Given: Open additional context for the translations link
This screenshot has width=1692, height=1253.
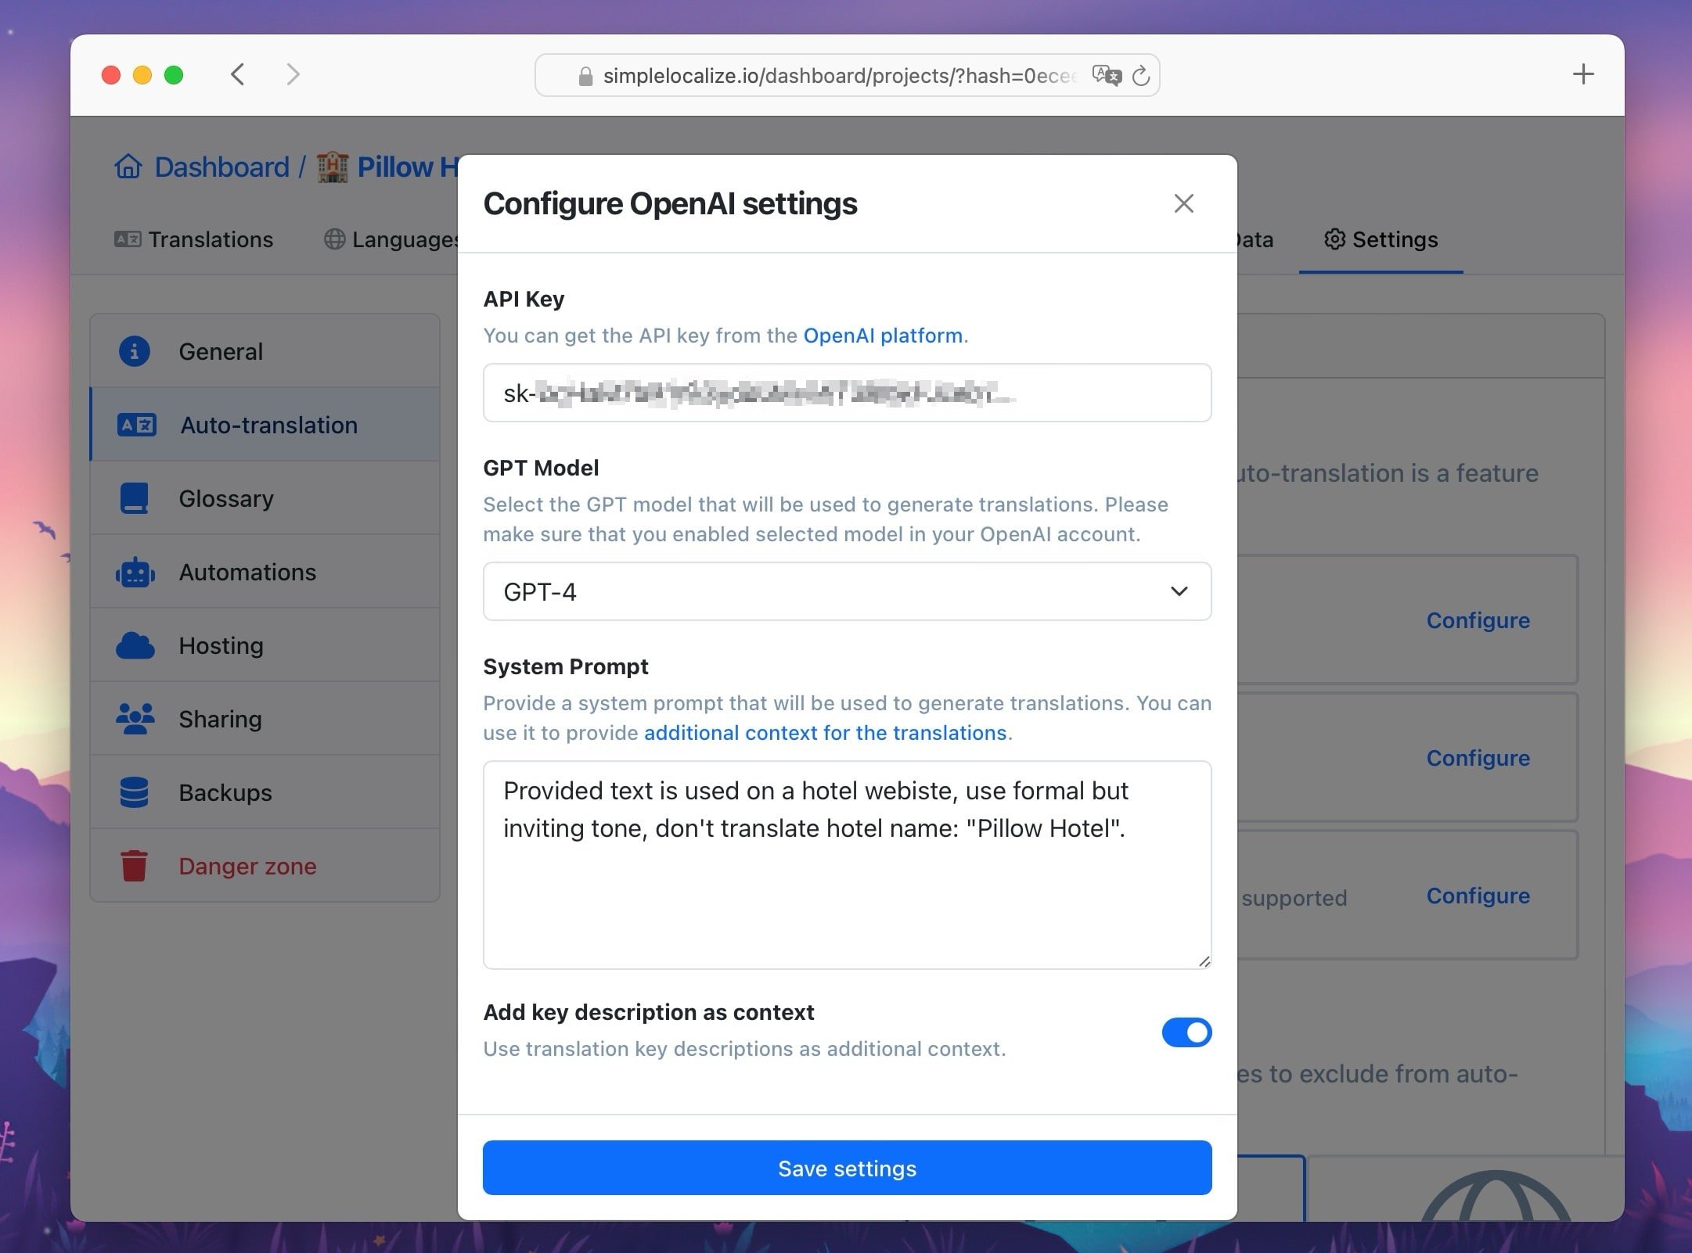Looking at the screenshot, I should 825,733.
